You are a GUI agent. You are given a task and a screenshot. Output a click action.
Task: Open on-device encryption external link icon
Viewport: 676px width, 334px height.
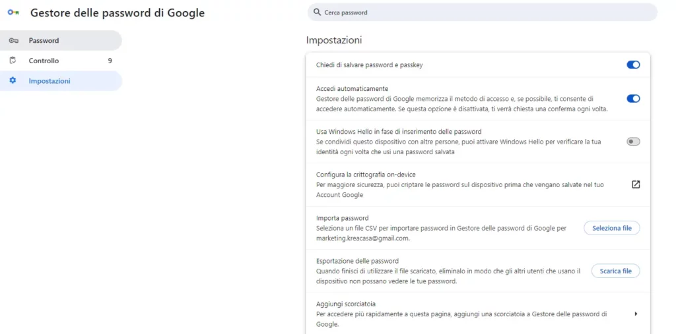tap(636, 184)
